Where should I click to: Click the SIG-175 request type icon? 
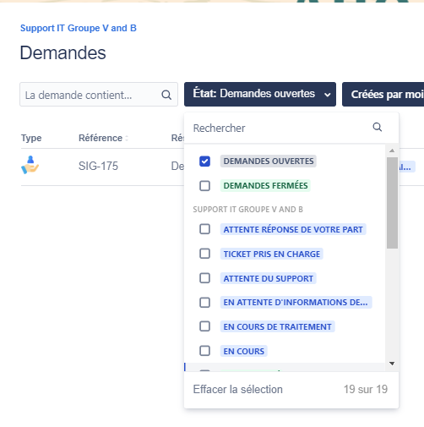click(30, 165)
